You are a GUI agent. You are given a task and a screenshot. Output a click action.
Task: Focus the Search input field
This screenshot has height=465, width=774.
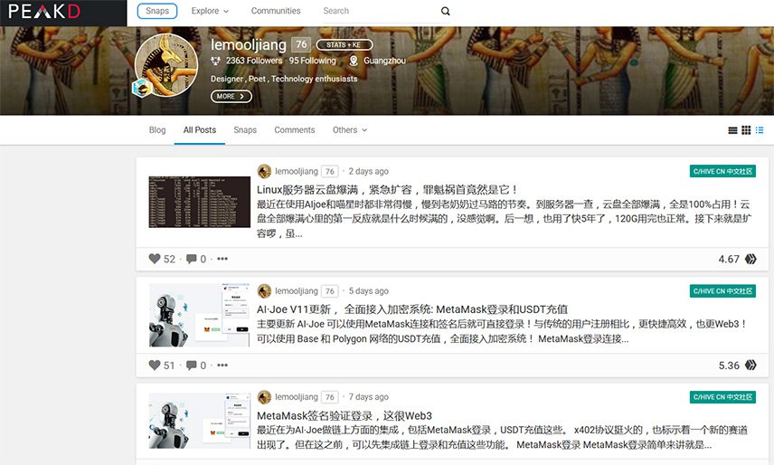[380, 11]
